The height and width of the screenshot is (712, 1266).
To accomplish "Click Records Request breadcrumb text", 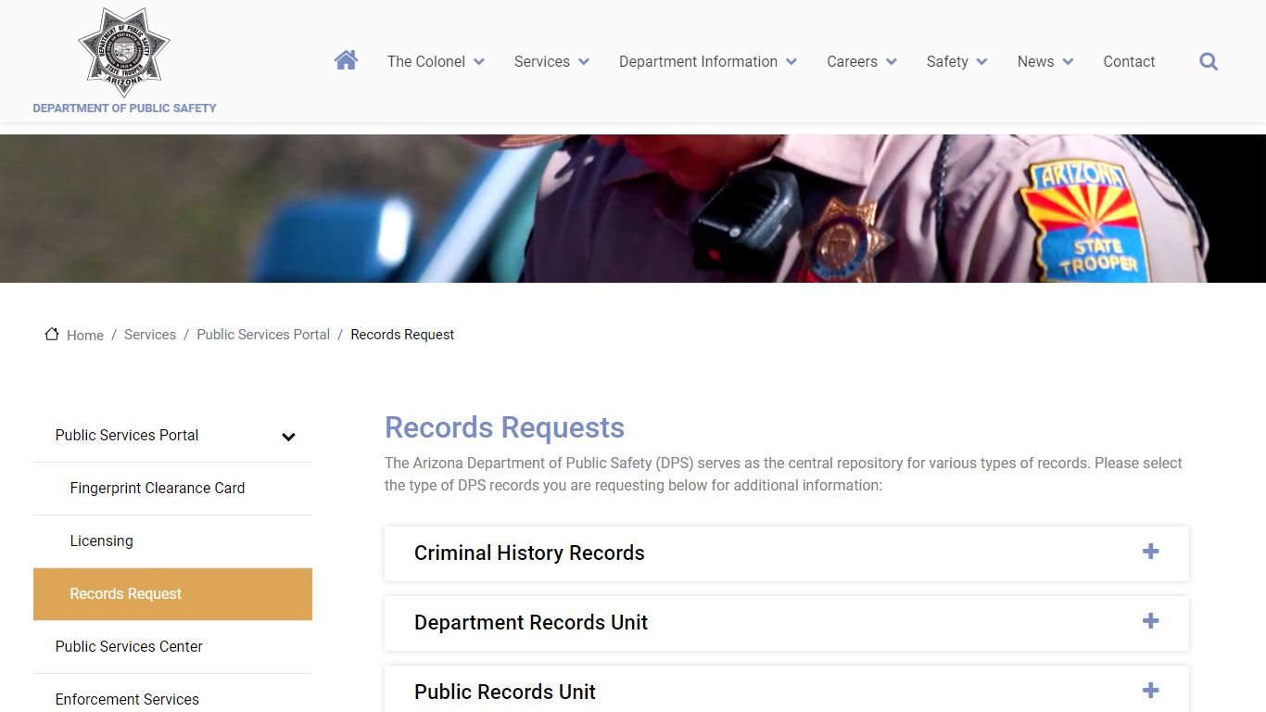I will [x=402, y=335].
